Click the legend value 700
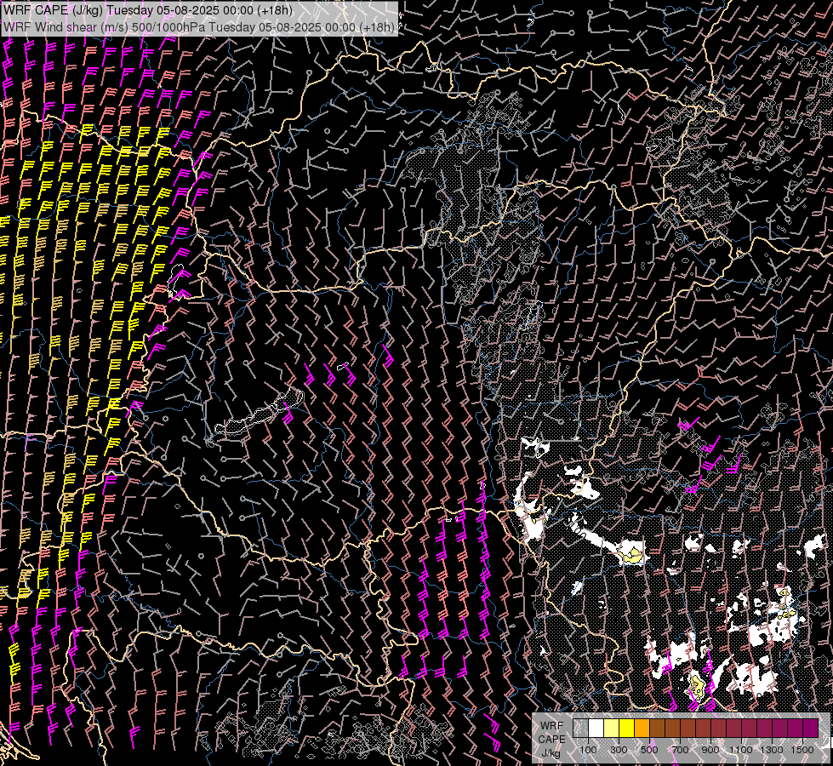Image resolution: width=833 pixels, height=766 pixels. click(x=680, y=750)
